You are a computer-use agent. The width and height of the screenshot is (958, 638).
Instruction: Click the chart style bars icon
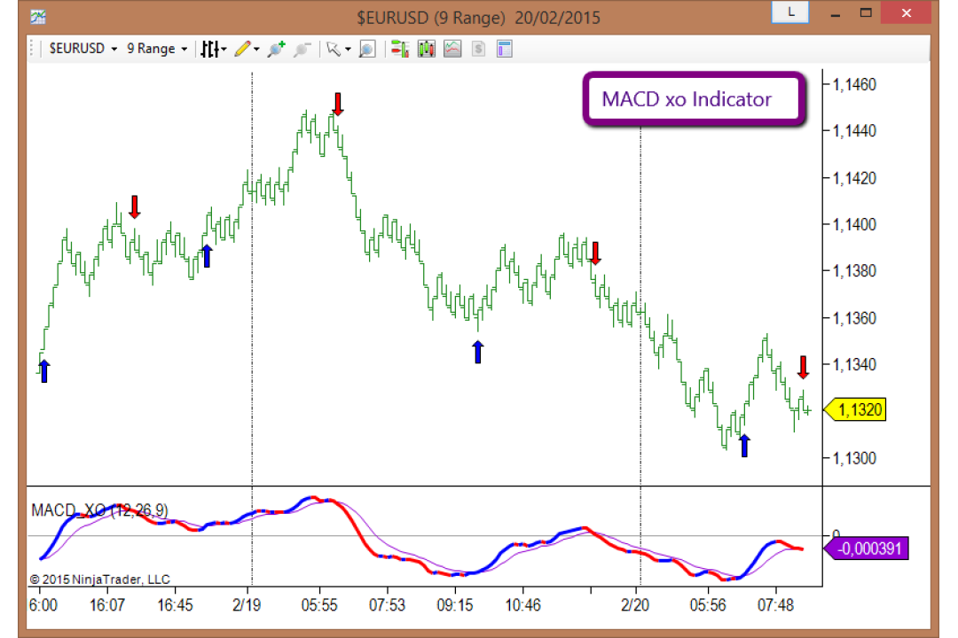pos(209,49)
